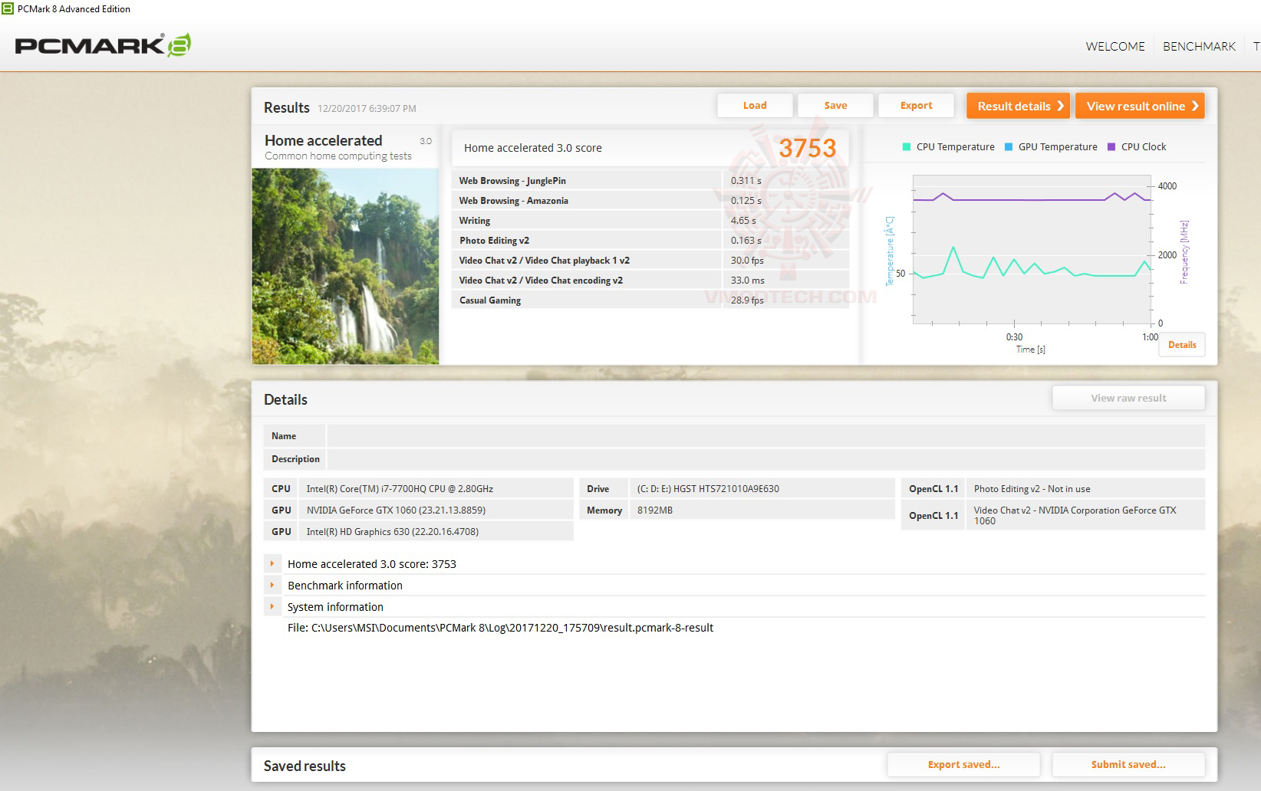The image size is (1261, 791).
Task: Click the result file path text
Action: [500, 628]
